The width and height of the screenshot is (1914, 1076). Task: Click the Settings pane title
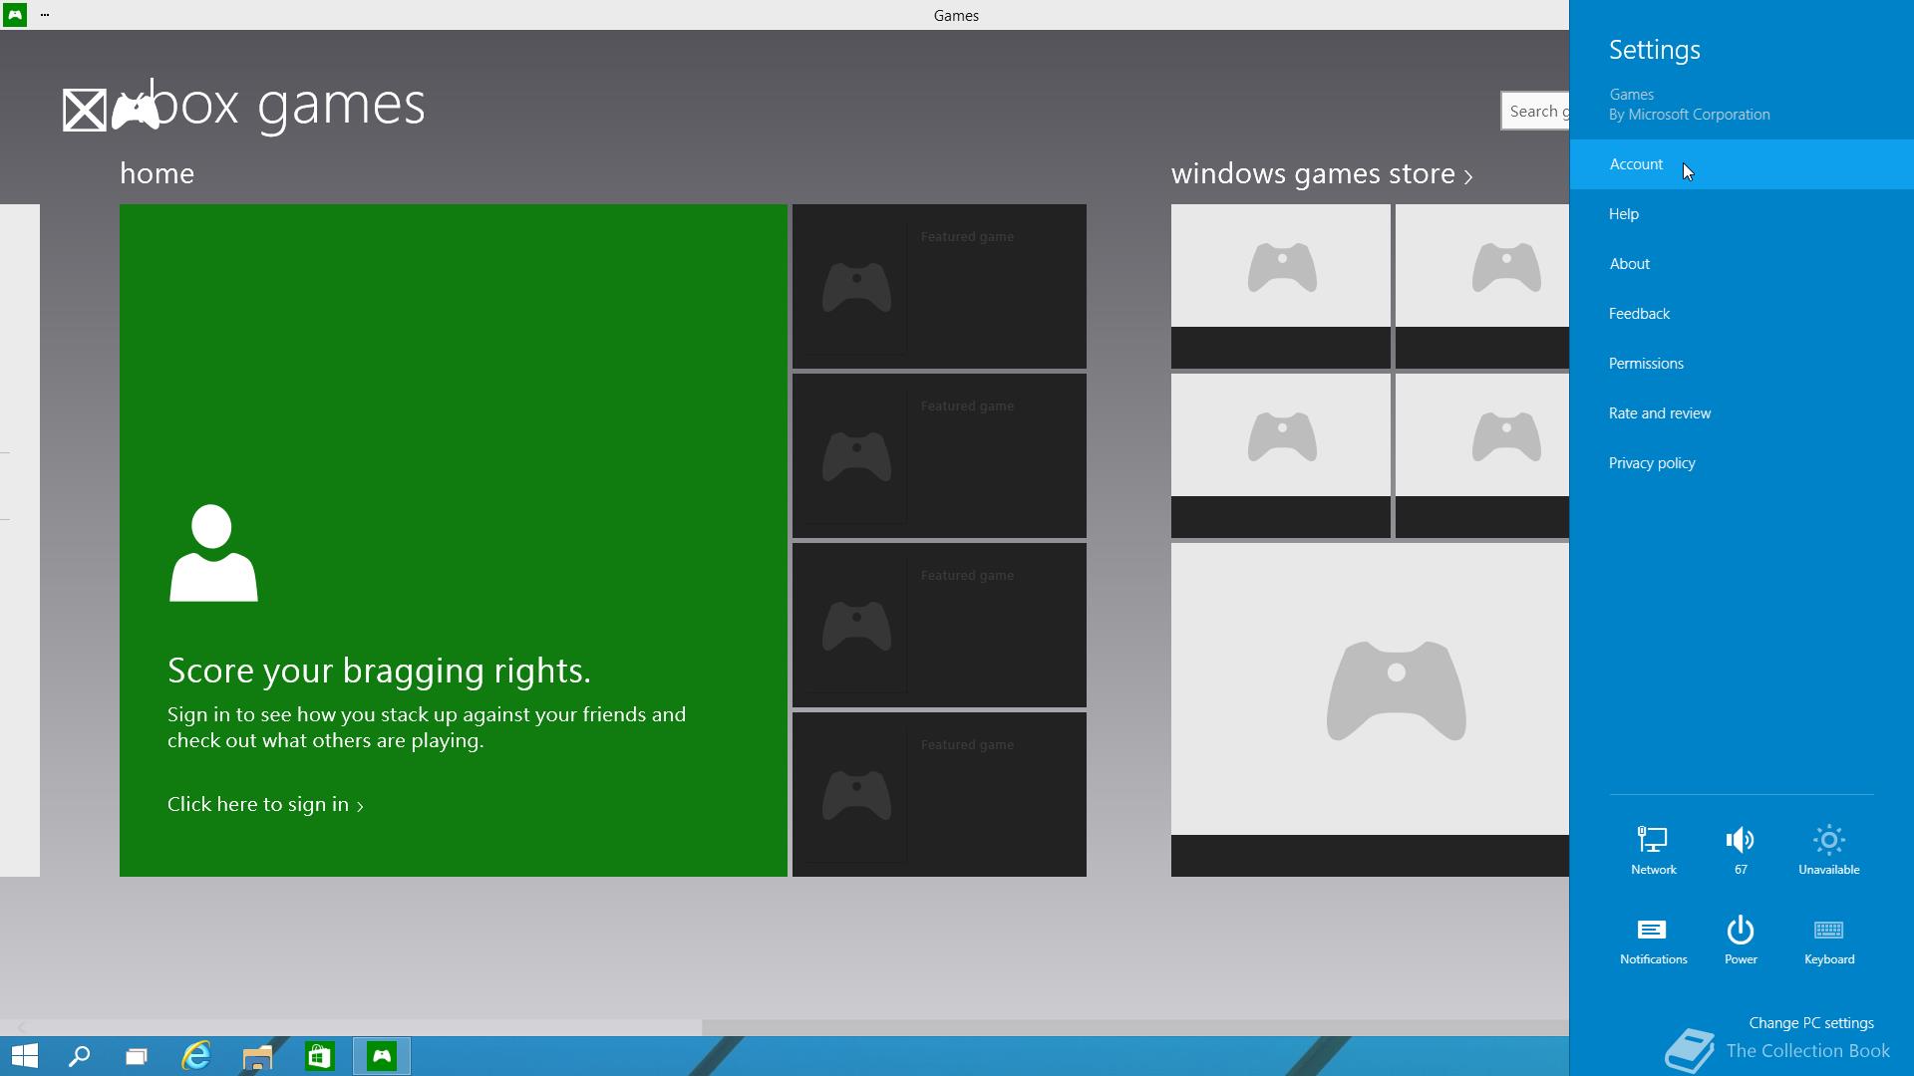click(x=1655, y=50)
